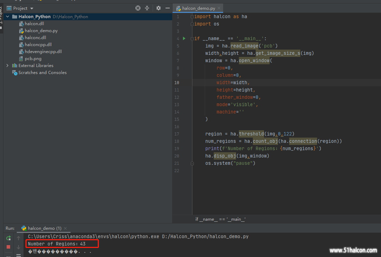
Task: Open Project panel gear settings
Action: coord(159,8)
